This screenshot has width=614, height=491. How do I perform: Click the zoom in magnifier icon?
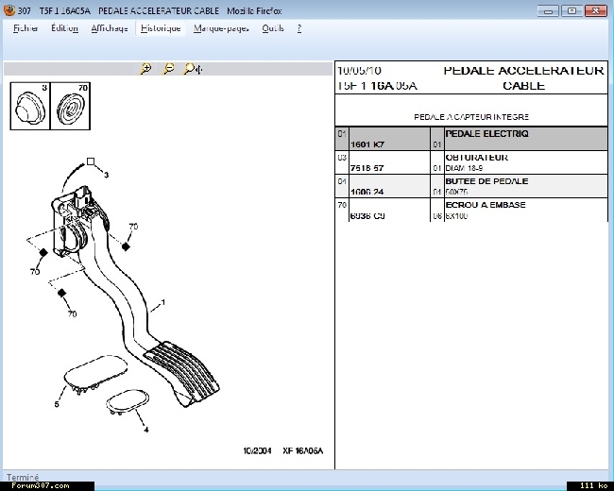(x=145, y=69)
